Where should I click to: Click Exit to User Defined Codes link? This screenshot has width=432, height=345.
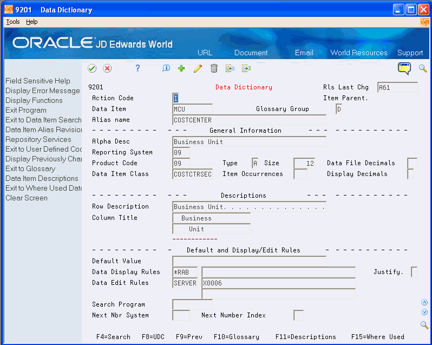tap(43, 149)
